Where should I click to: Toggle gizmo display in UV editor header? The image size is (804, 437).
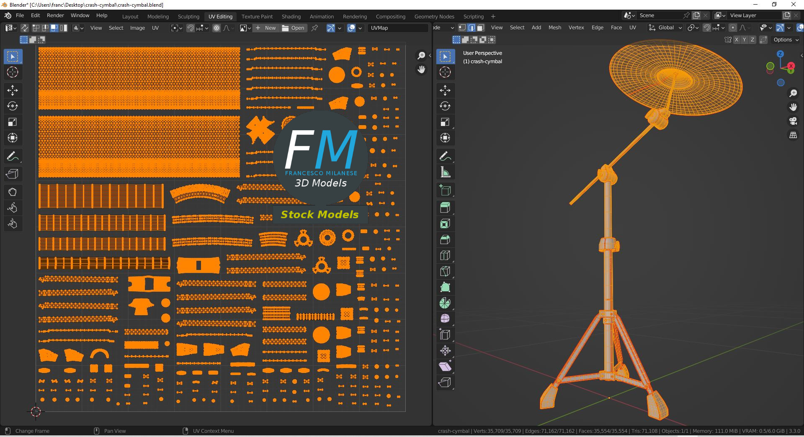330,28
